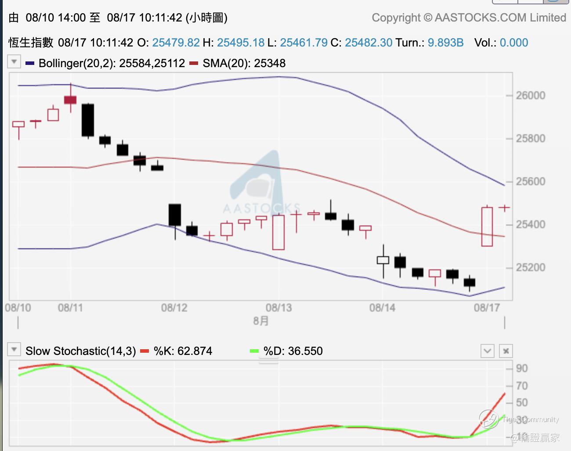Collapse the Slow Stochastic panel with the chevron
The width and height of the screenshot is (571, 451).
(x=488, y=351)
